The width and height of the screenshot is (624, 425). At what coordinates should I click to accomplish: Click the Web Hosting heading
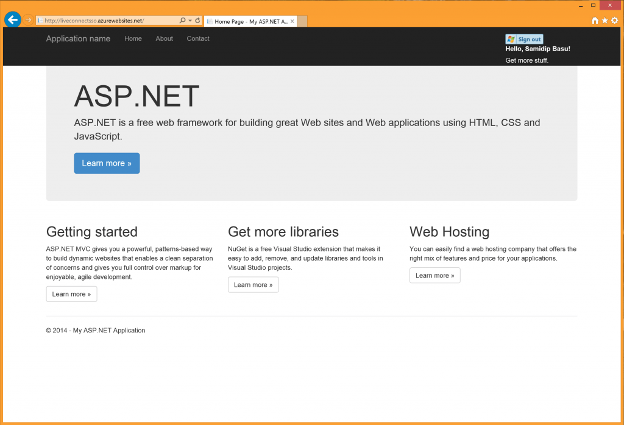pos(449,232)
